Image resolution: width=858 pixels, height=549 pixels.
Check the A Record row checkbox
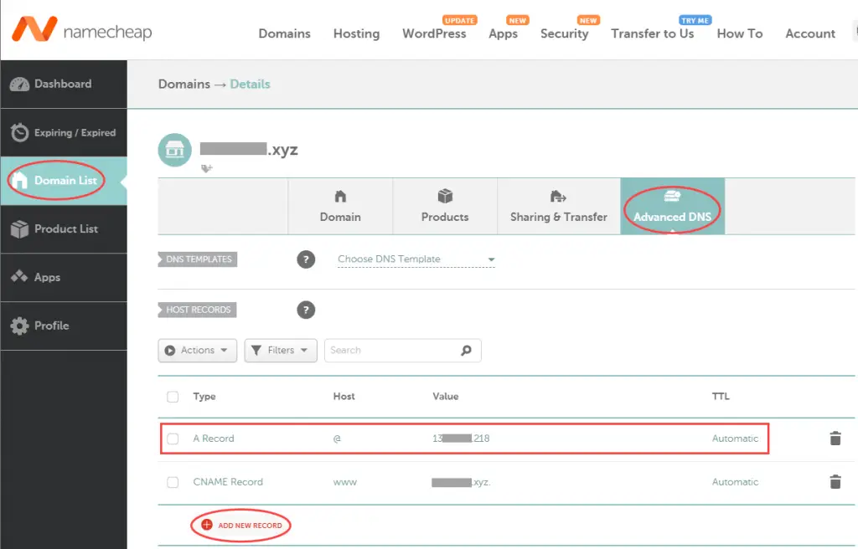click(x=173, y=439)
